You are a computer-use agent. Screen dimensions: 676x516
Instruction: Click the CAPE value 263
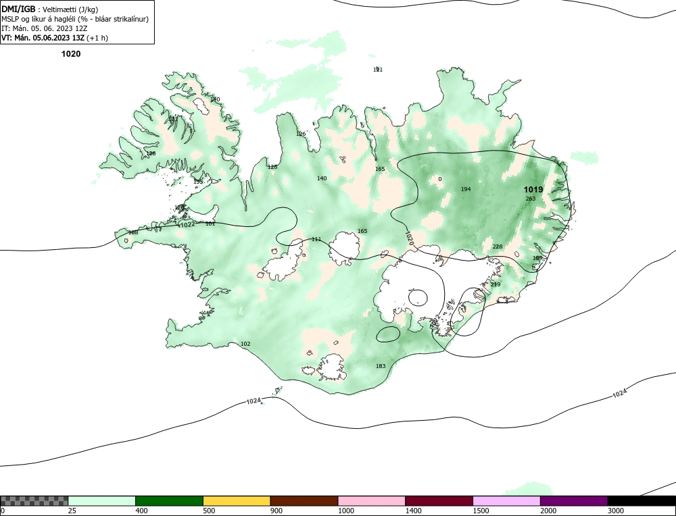[x=531, y=199]
